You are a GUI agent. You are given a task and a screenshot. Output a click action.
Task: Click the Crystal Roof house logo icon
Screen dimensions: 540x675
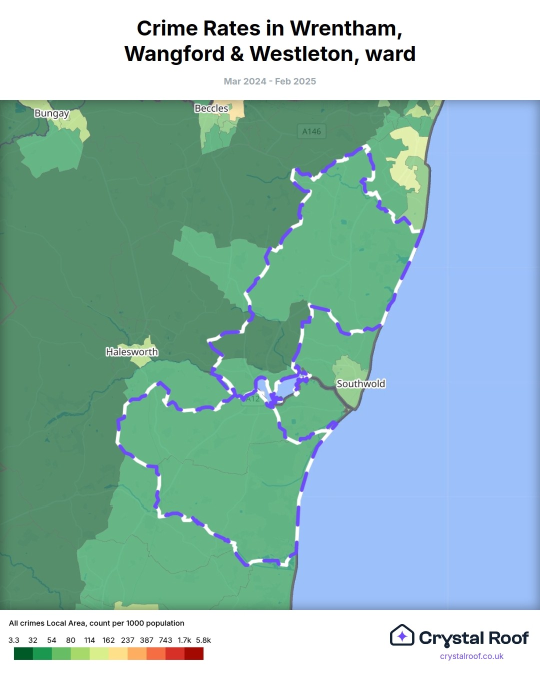402,635
